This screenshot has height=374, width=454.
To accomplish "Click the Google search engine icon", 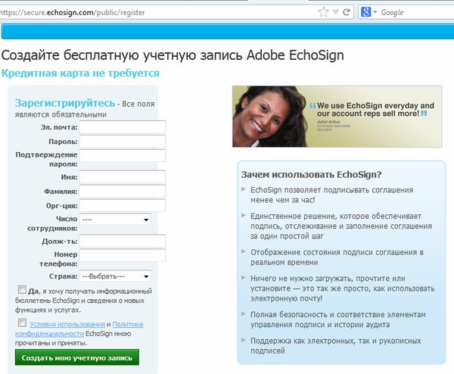I will [366, 12].
